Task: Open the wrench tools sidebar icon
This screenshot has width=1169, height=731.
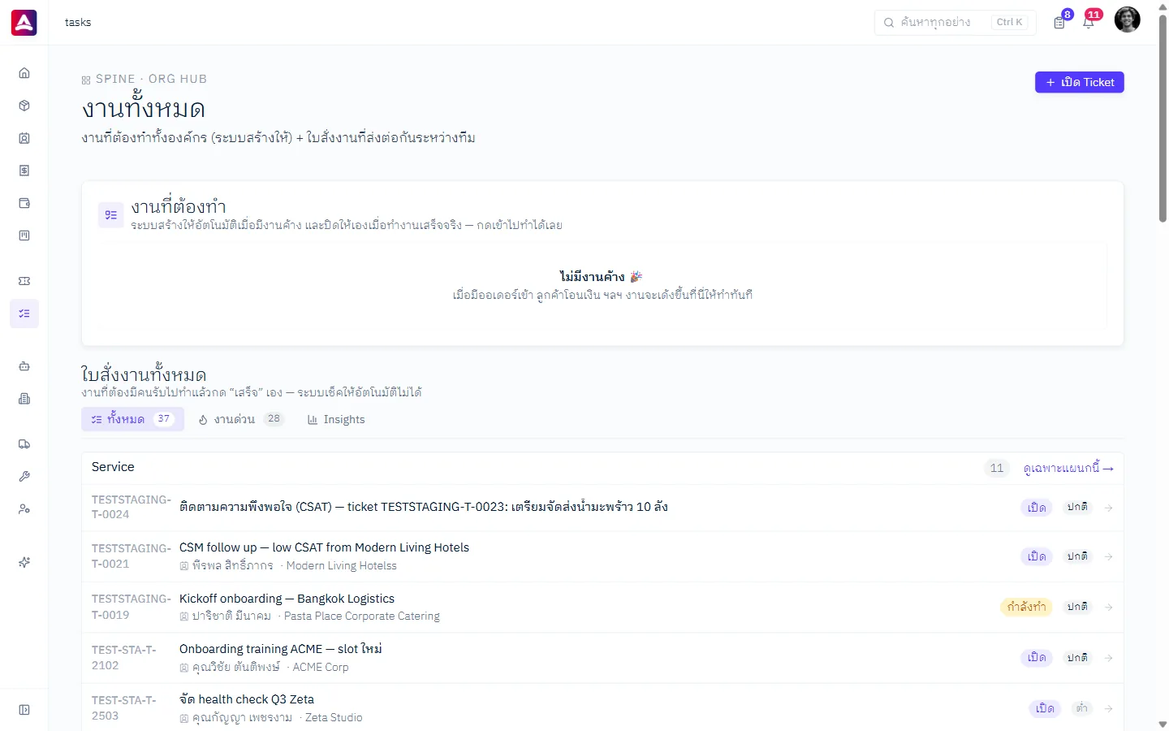Action: [x=24, y=477]
